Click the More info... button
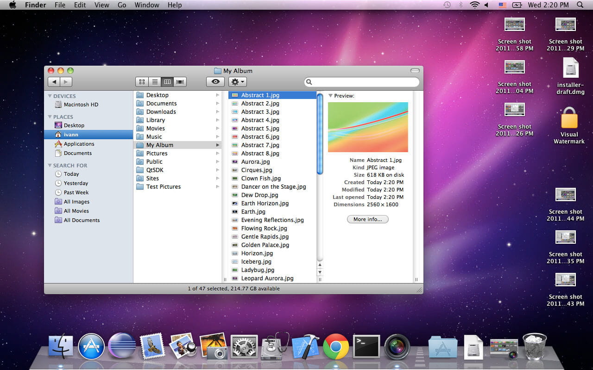The height and width of the screenshot is (370, 593). point(368,219)
